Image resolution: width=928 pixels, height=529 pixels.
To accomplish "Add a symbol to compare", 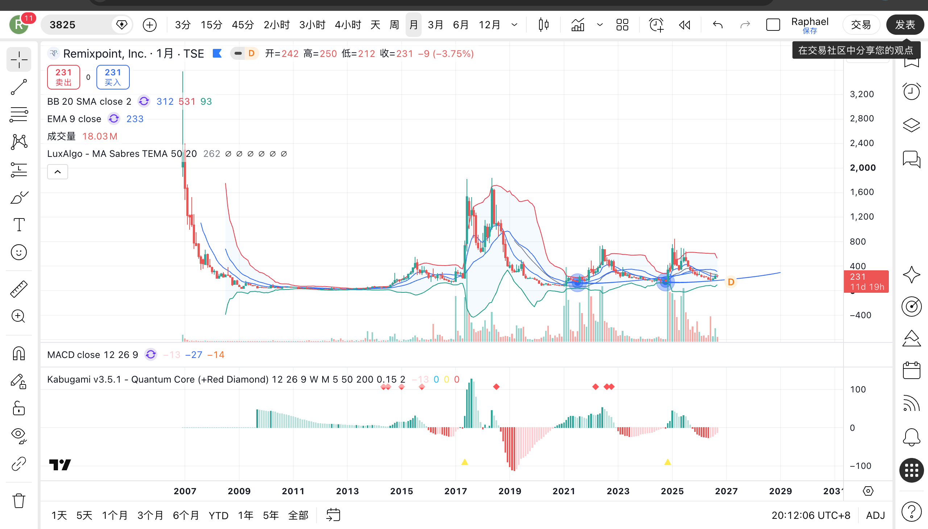I will click(150, 25).
